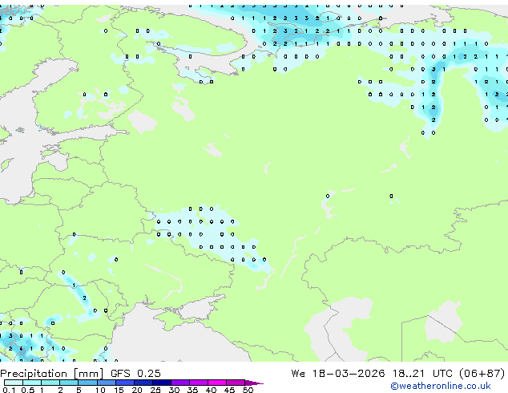Pick the 15–20 mm legend color box

click(x=125, y=383)
